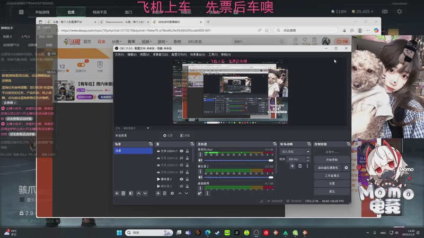Unlock the 文本 (GDI+) 7 source

(x=187, y=151)
